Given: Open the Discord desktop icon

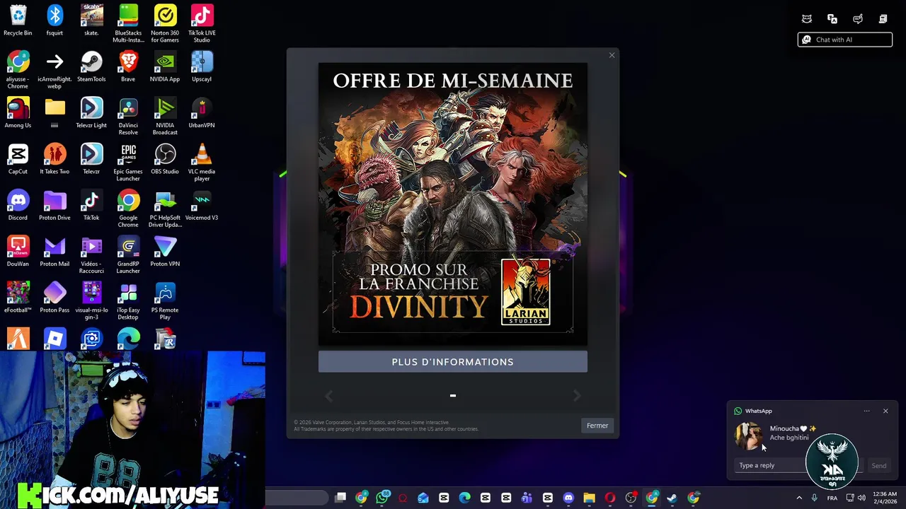Looking at the screenshot, I should click(x=18, y=205).
